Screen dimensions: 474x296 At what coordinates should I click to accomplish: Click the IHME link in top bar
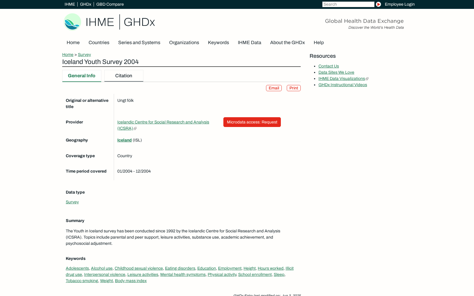coord(70,4)
